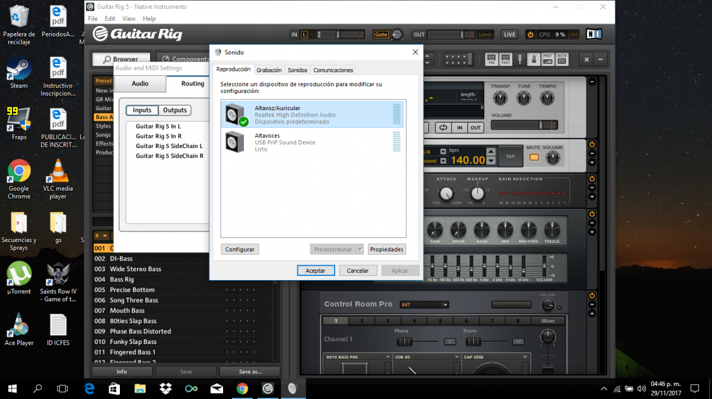Switch to the Grabación tab
Viewport: 712px width, 399px height.
click(x=269, y=70)
